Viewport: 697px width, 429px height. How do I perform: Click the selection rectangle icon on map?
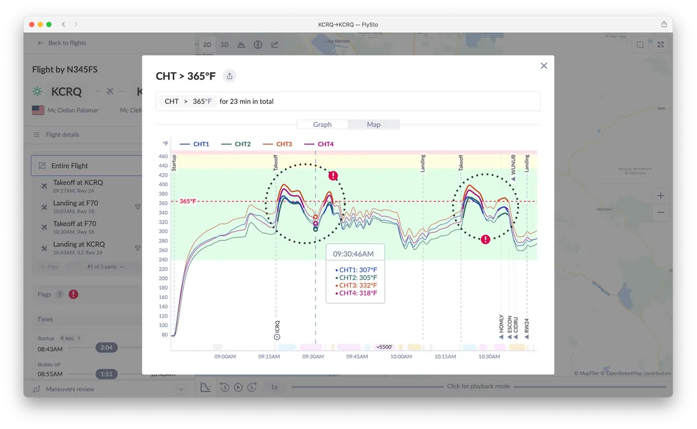pyautogui.click(x=640, y=44)
